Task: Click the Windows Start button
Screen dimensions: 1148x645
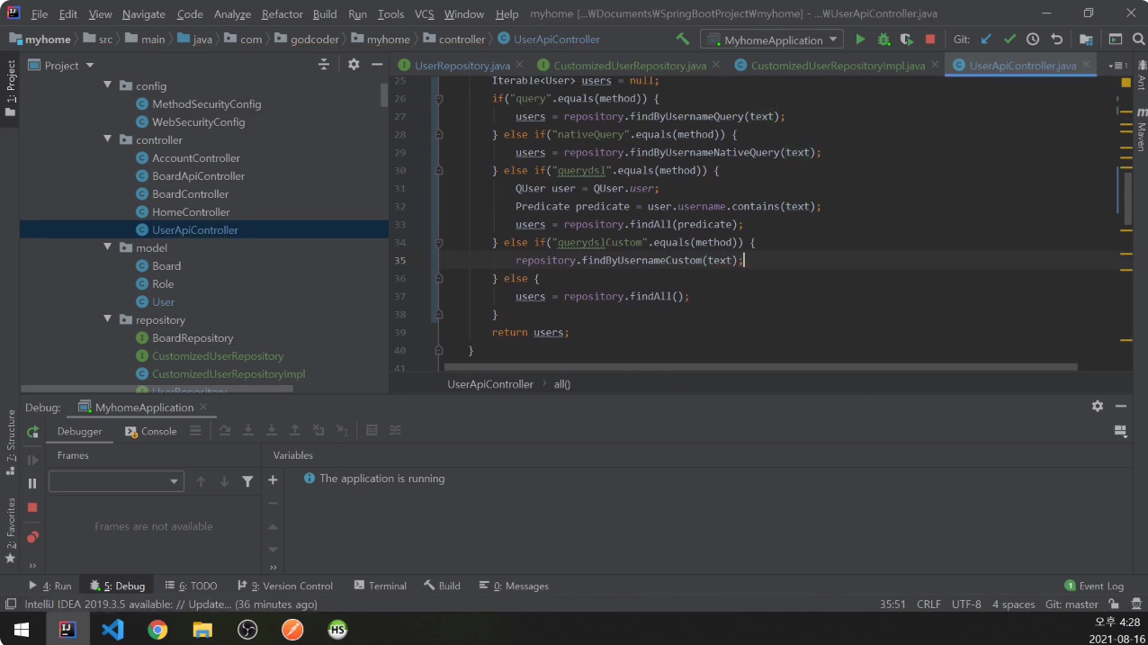Action: click(22, 630)
